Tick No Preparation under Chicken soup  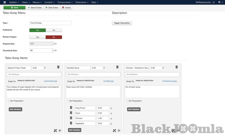click(127, 101)
